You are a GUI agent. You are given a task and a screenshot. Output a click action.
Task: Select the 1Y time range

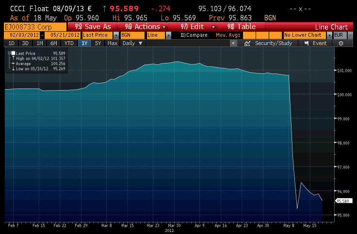pyautogui.click(x=85, y=43)
